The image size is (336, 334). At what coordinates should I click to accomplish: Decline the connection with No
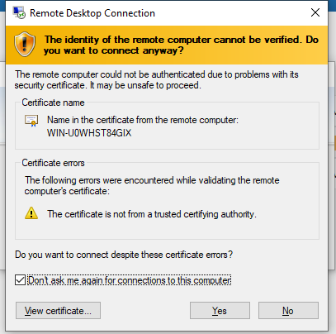click(288, 311)
